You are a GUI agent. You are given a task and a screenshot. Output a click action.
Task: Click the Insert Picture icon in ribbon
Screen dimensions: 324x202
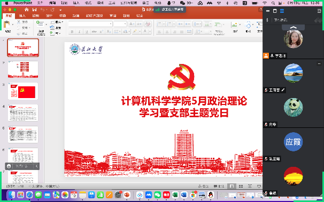tap(234, 25)
